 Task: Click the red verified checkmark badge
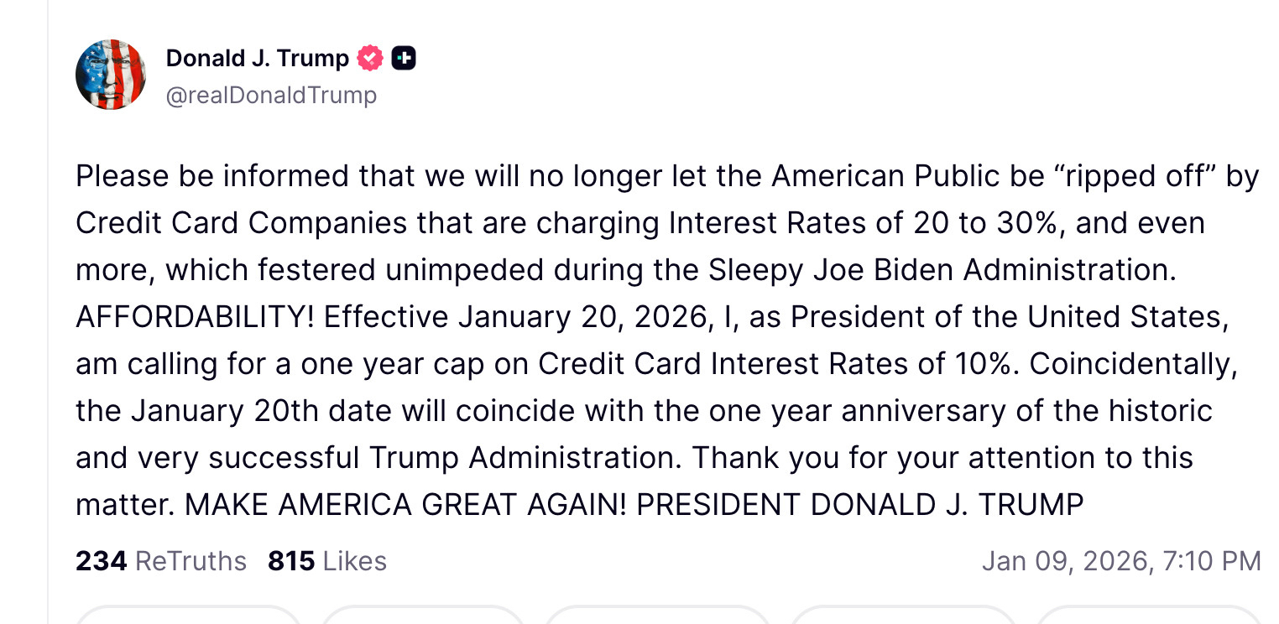(x=370, y=59)
